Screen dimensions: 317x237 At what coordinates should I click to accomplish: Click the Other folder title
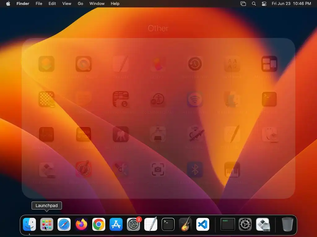(x=158, y=28)
